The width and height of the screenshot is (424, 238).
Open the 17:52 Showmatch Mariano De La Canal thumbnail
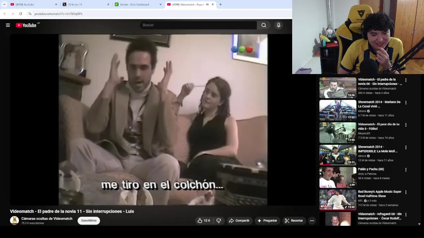pos(338,110)
